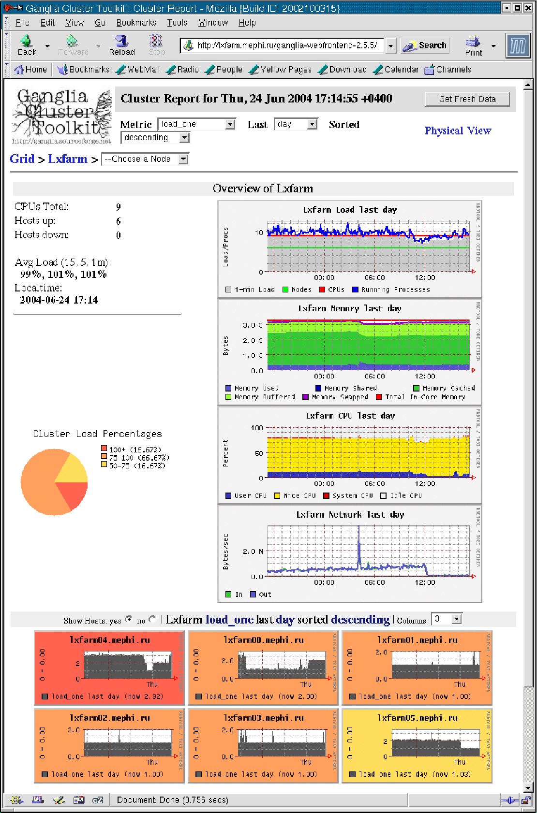Select Show Hosts yes radio button
This screenshot has width=537, height=813.
[129, 619]
